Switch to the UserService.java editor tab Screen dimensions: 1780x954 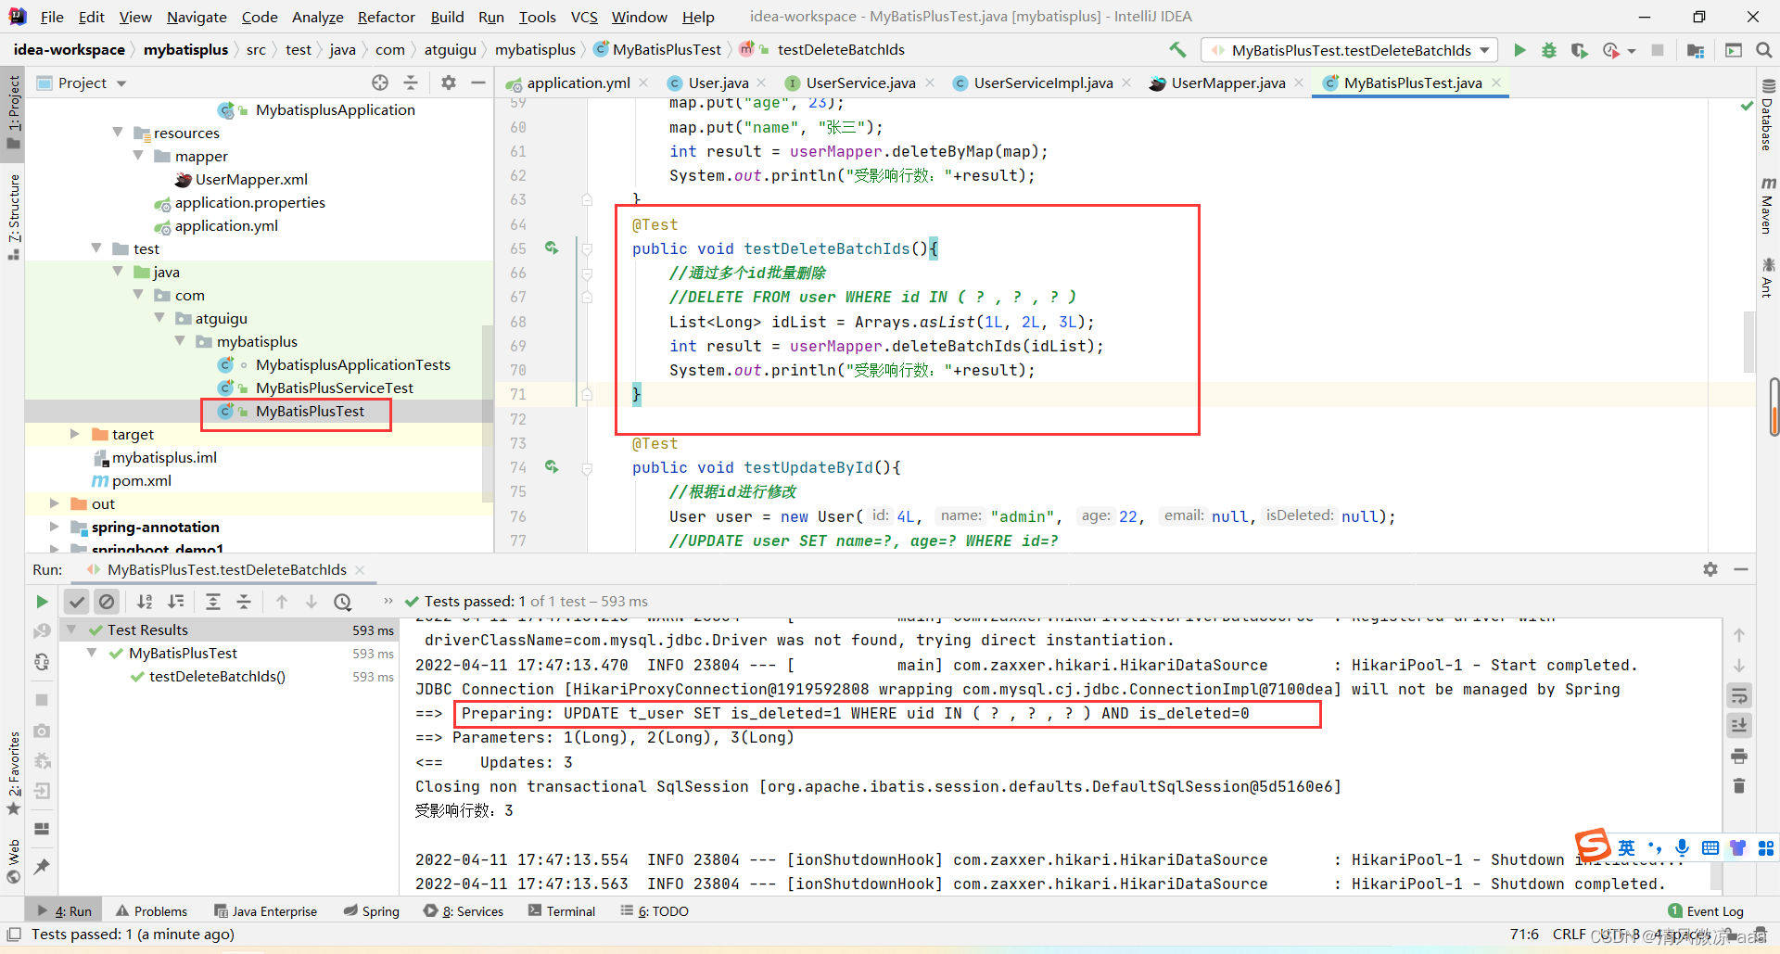coord(859,83)
